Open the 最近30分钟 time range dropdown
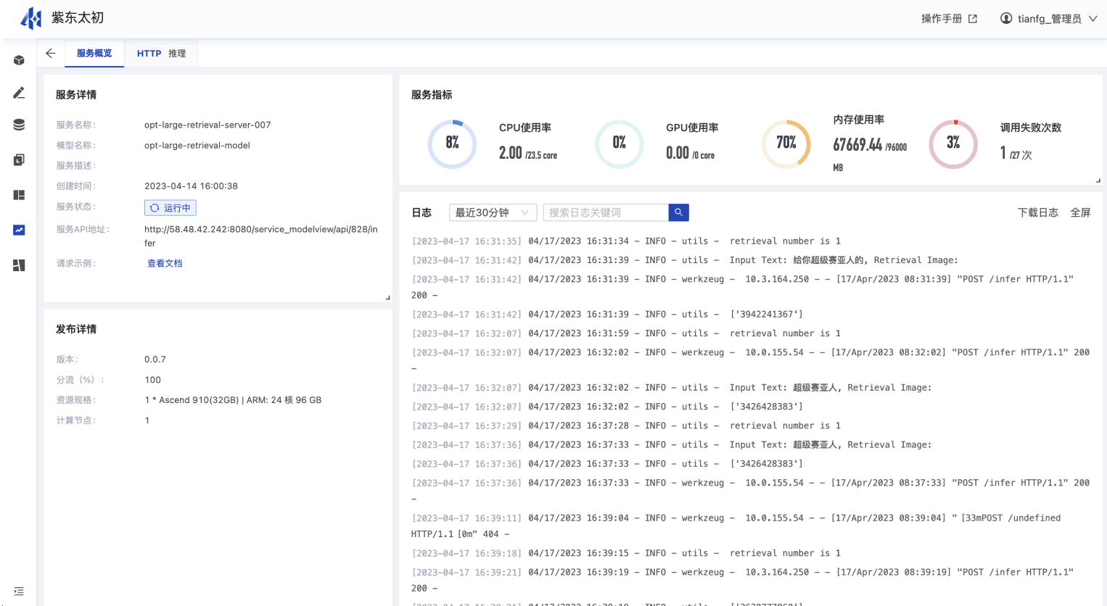 [493, 212]
